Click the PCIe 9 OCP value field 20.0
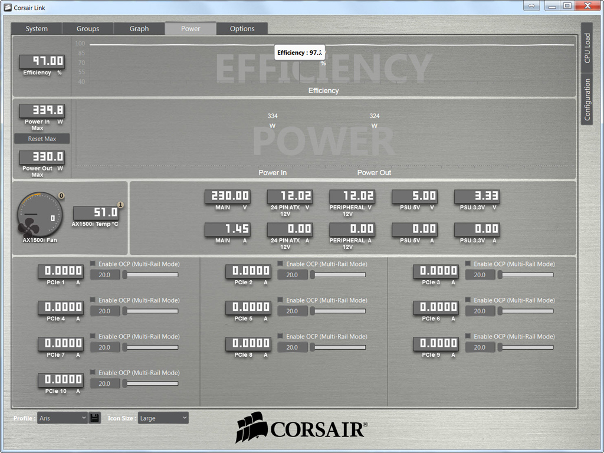The height and width of the screenshot is (453, 604). [480, 347]
